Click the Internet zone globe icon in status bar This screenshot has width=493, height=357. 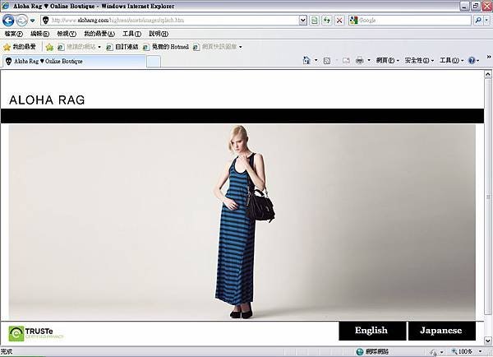tap(360, 351)
